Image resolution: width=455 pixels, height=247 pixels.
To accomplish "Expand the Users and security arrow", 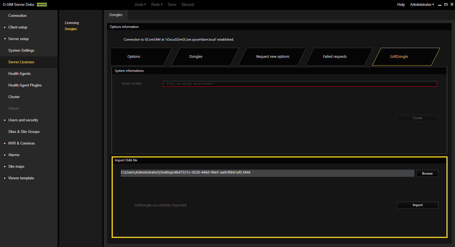I will click(x=5, y=120).
